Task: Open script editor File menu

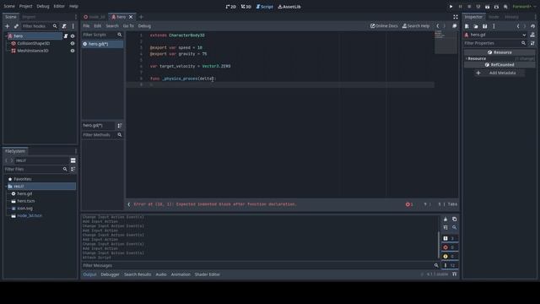Action: click(86, 26)
